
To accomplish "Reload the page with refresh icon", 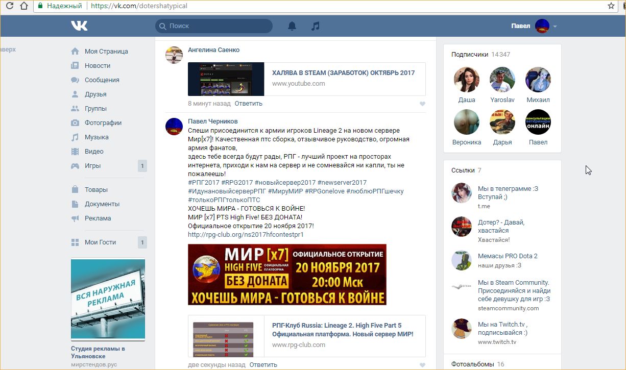I will point(9,6).
